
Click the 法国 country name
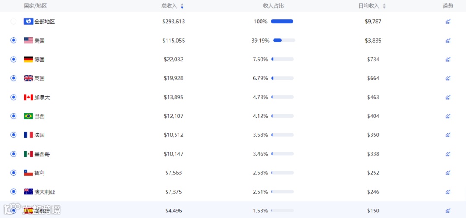(x=39, y=135)
